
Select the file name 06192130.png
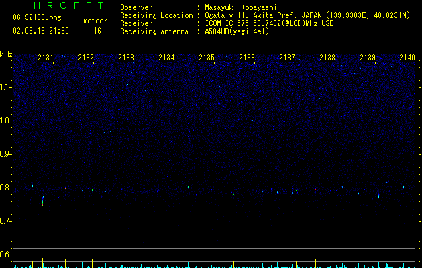pos(37,17)
